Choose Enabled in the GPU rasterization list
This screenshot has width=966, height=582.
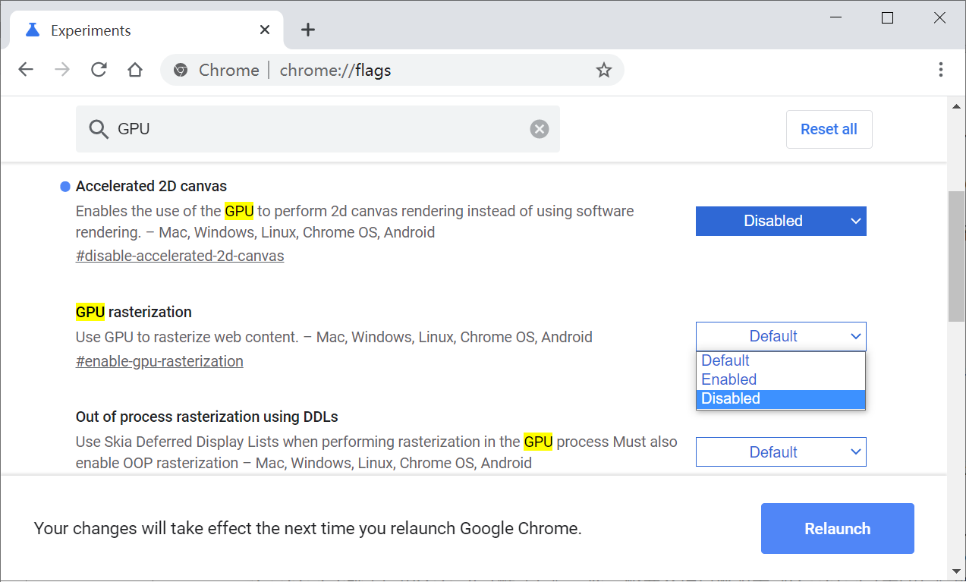point(781,379)
